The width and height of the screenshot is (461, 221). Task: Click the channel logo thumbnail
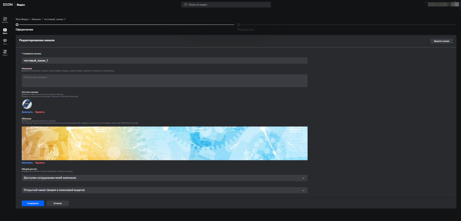tap(27, 104)
